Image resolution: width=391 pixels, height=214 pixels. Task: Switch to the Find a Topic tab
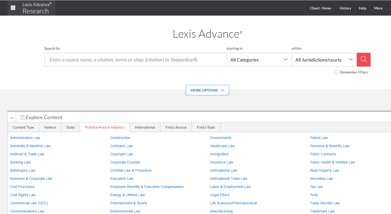[206, 127]
